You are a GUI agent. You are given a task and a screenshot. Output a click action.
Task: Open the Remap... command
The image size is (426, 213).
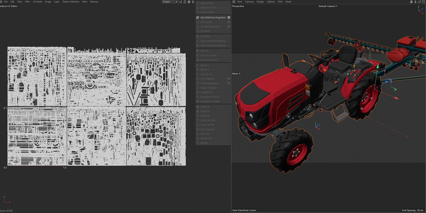[213, 143]
